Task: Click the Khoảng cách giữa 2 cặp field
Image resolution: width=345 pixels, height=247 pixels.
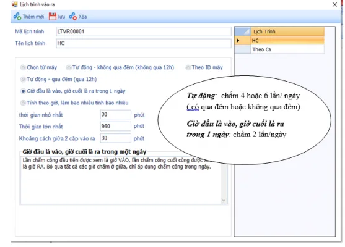Action: pos(115,138)
